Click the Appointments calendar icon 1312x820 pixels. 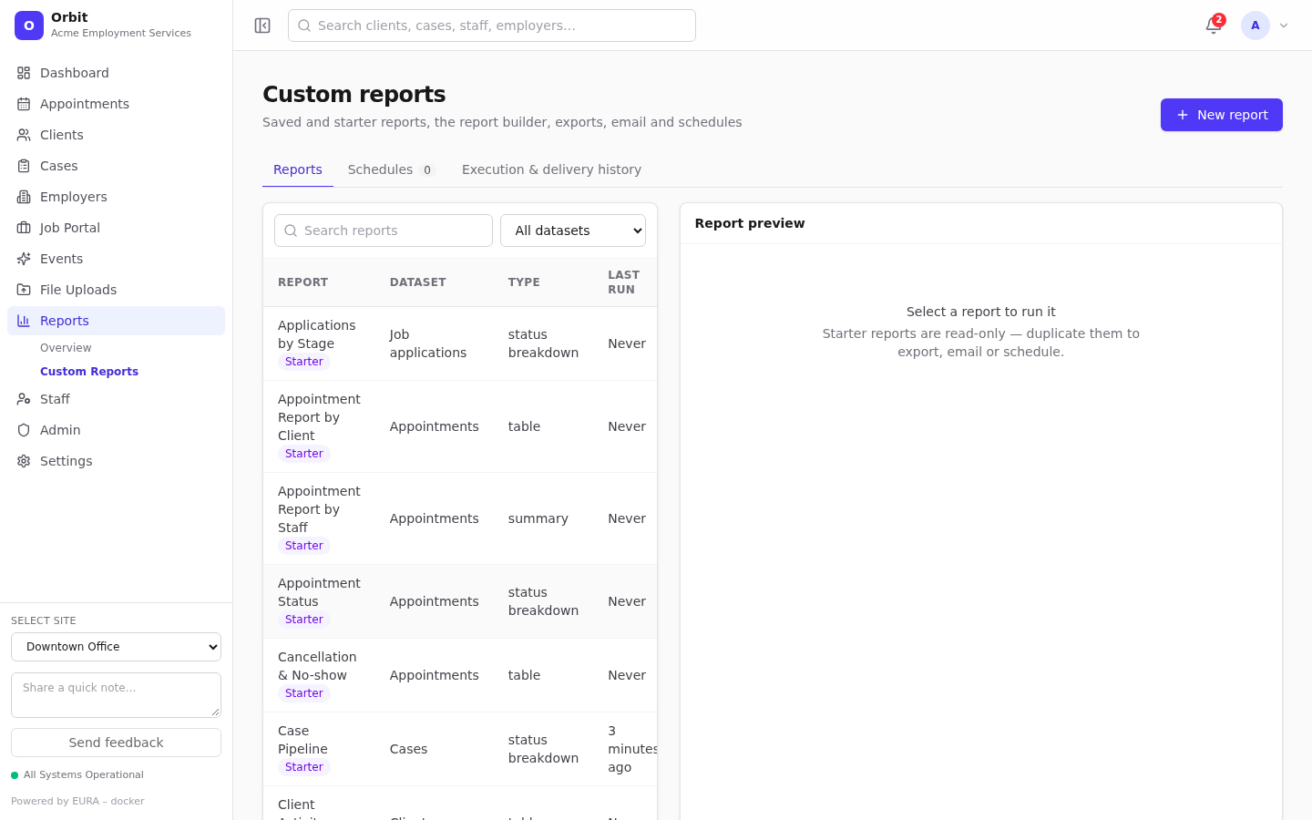click(x=24, y=104)
